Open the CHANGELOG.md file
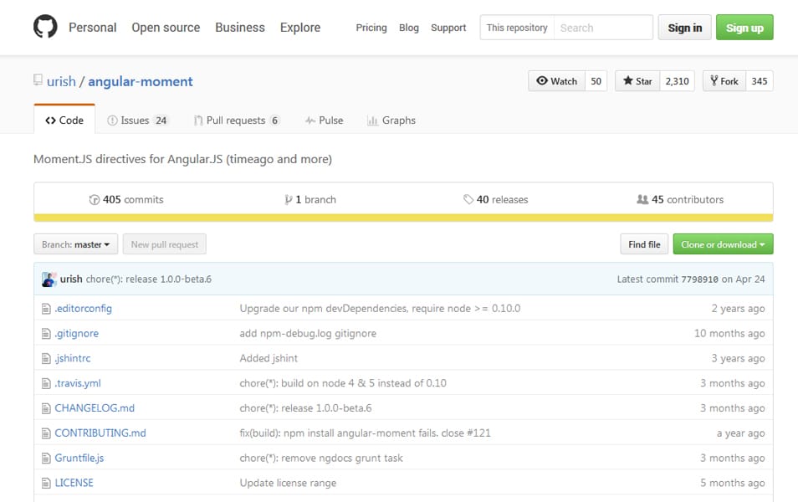Viewport: 798px width, 502px height. [x=95, y=408]
